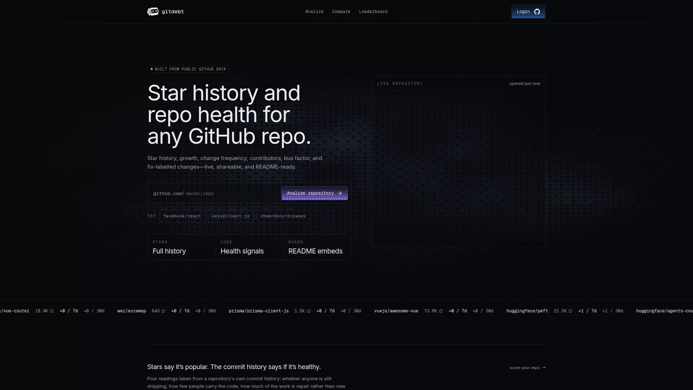Open the Compare nav item
This screenshot has height=390, width=693.
tap(341, 12)
